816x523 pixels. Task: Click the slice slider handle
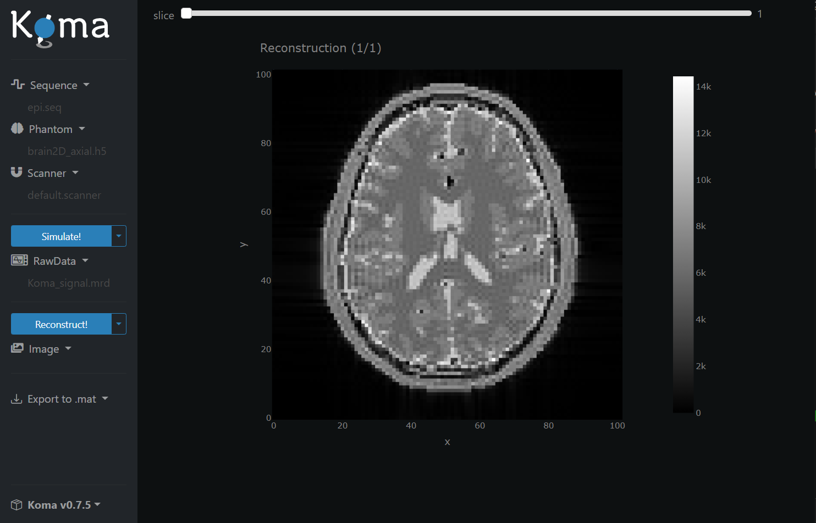tap(187, 13)
